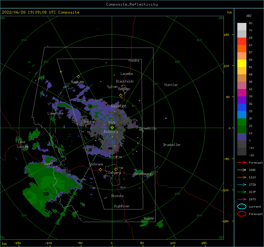The image size is (264, 247).
Task: Pick the magenta 42 dBZ color swatch
Action: click(242, 93)
